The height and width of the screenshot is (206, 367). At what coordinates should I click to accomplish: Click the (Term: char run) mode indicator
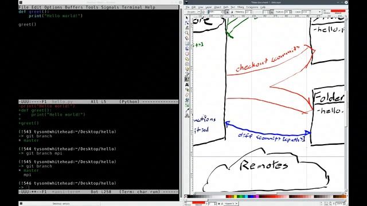139,192
